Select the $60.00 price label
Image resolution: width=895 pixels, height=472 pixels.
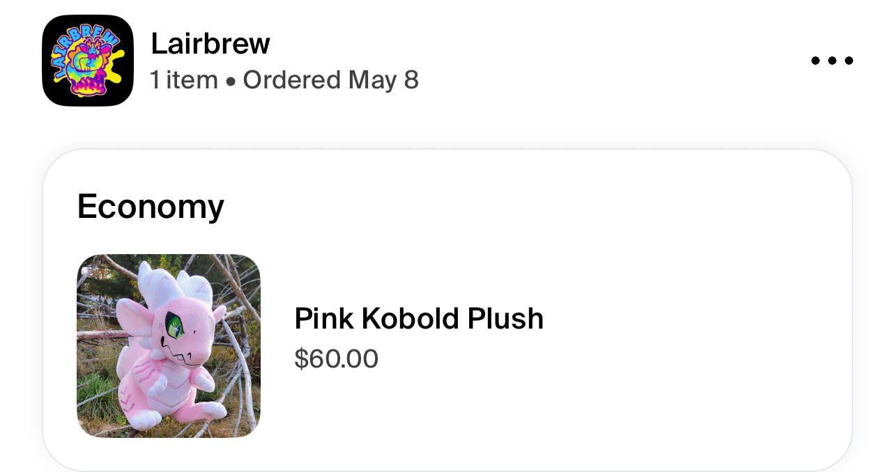(x=336, y=359)
